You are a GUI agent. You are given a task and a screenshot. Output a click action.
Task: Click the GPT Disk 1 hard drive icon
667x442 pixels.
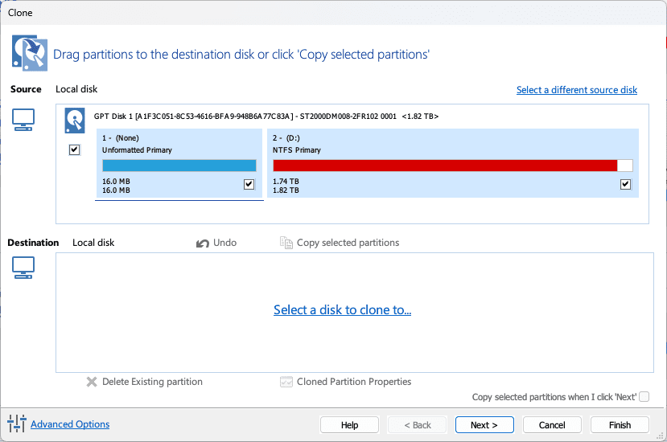point(76,120)
